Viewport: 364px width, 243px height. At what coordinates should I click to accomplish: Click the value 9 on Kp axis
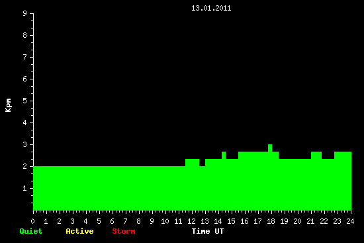[x=25, y=13]
